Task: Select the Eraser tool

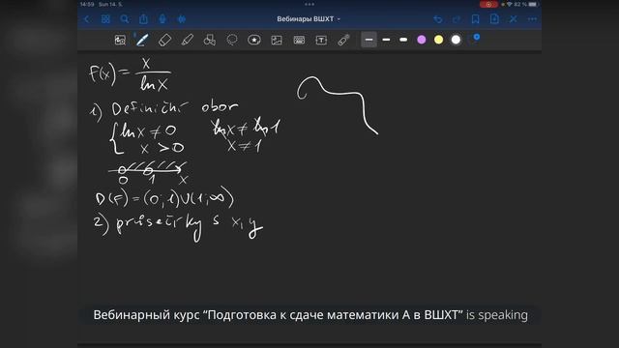Action: point(164,40)
